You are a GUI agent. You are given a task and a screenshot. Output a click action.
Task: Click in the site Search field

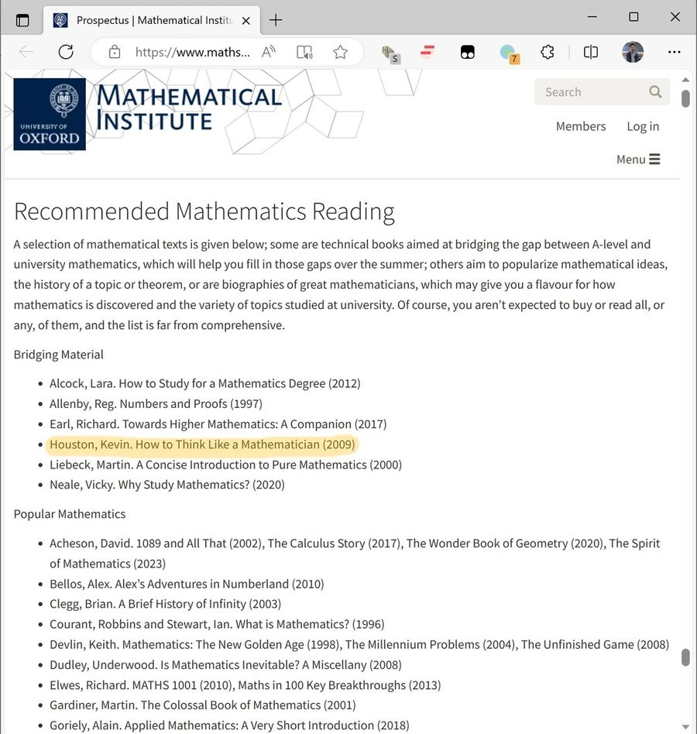click(590, 92)
